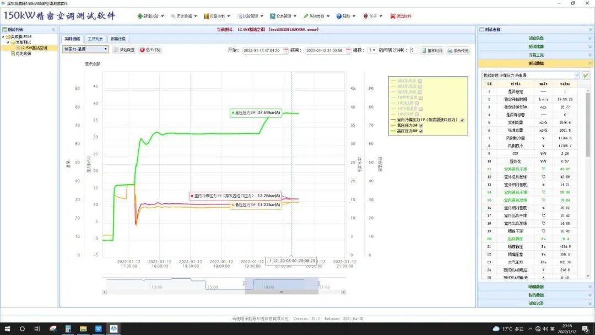
Task: Collapse the top-level tree node in test list
Action: pos(3,37)
